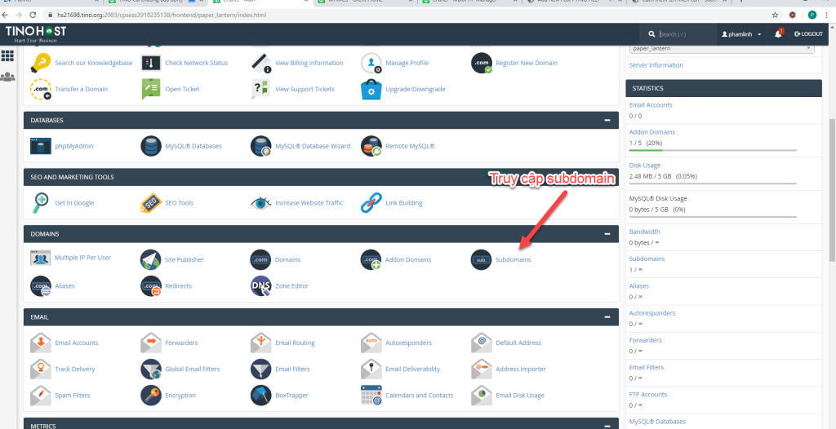Open Link Building chain icon

371,203
